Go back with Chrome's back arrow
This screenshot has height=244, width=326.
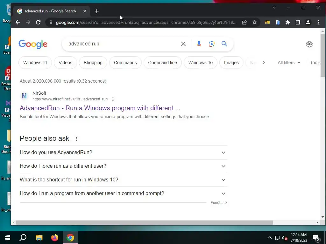(18, 23)
